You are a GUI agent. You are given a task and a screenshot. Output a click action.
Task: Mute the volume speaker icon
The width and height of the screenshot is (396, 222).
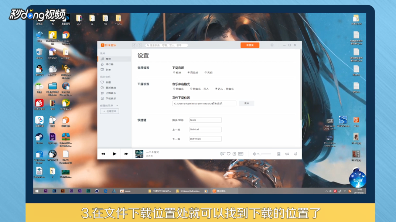tap(254, 154)
